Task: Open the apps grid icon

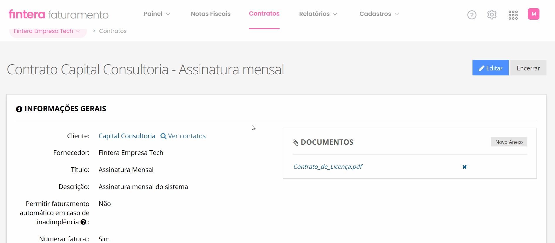Action: click(x=513, y=15)
